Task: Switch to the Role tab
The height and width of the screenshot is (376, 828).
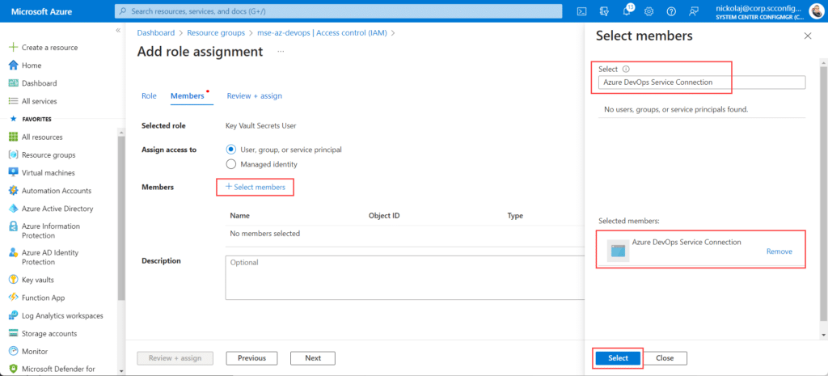Action: pos(149,96)
